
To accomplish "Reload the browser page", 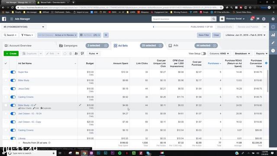I will [12, 8].
